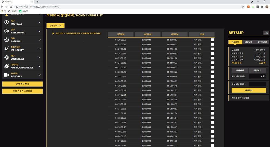
Task: Check the box for 04-18 02:12 row
Action: click(x=212, y=90)
